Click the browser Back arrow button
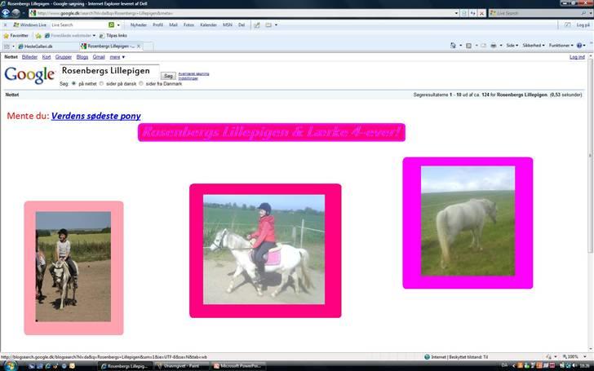This screenshot has width=594, height=371. click(6, 13)
